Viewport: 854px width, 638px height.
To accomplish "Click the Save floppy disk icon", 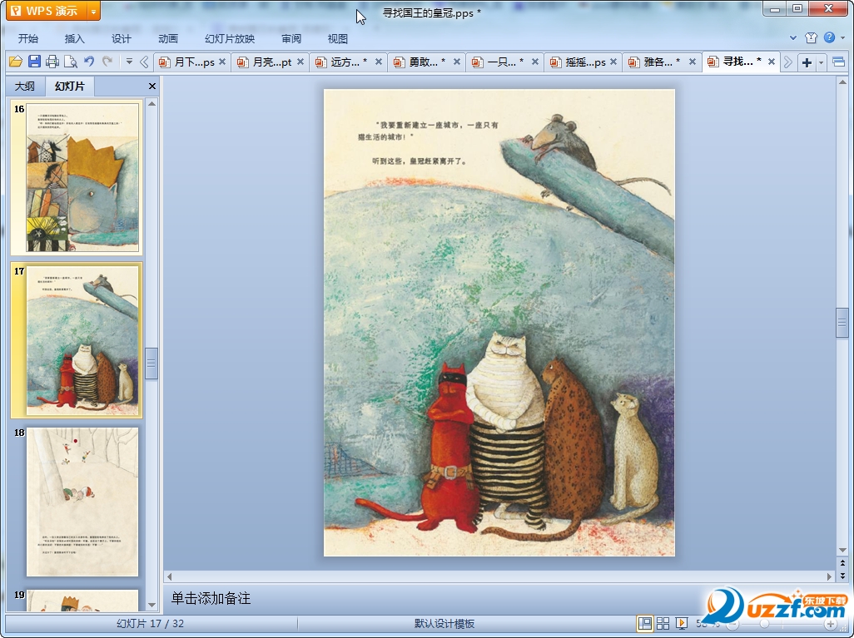I will pyautogui.click(x=34, y=62).
